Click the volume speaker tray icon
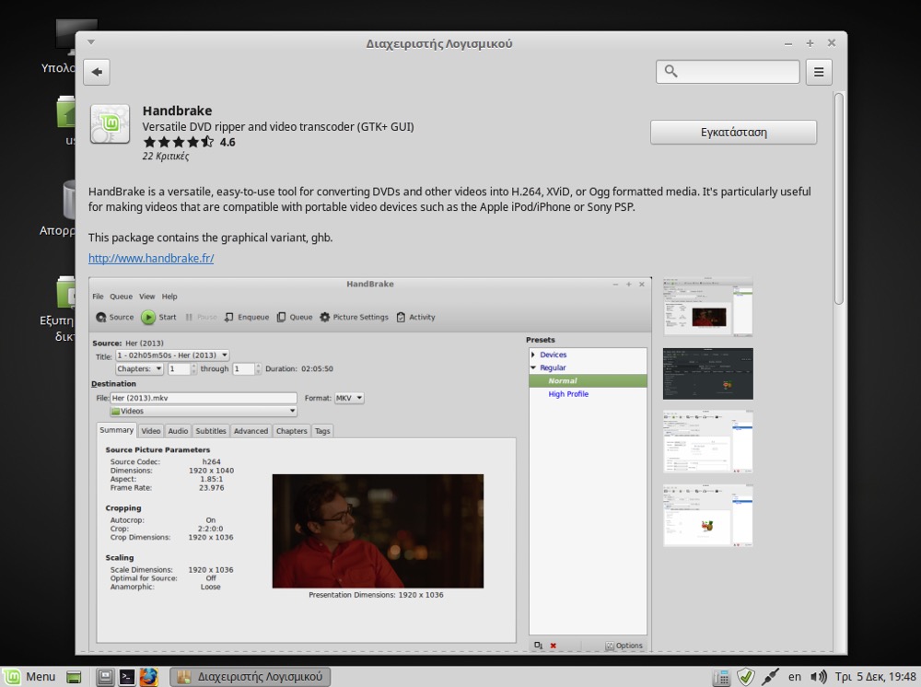 tap(818, 677)
